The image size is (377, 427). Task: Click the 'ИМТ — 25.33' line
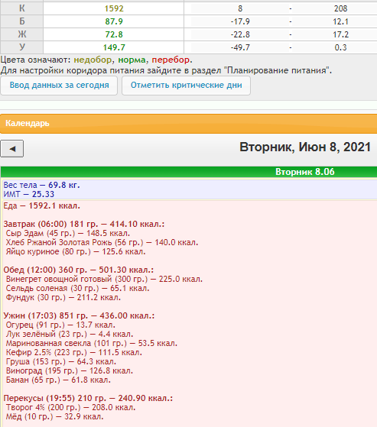pos(28,195)
